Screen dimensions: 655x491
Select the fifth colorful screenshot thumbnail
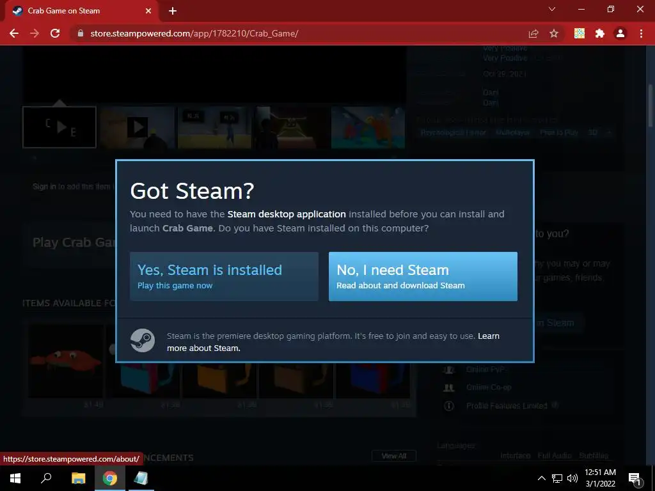pos(368,127)
